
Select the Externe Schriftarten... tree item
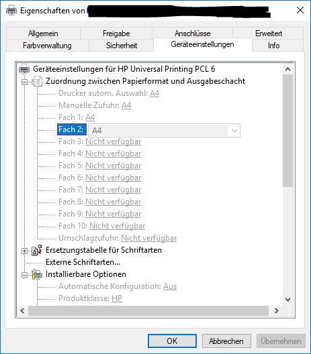click(x=83, y=262)
